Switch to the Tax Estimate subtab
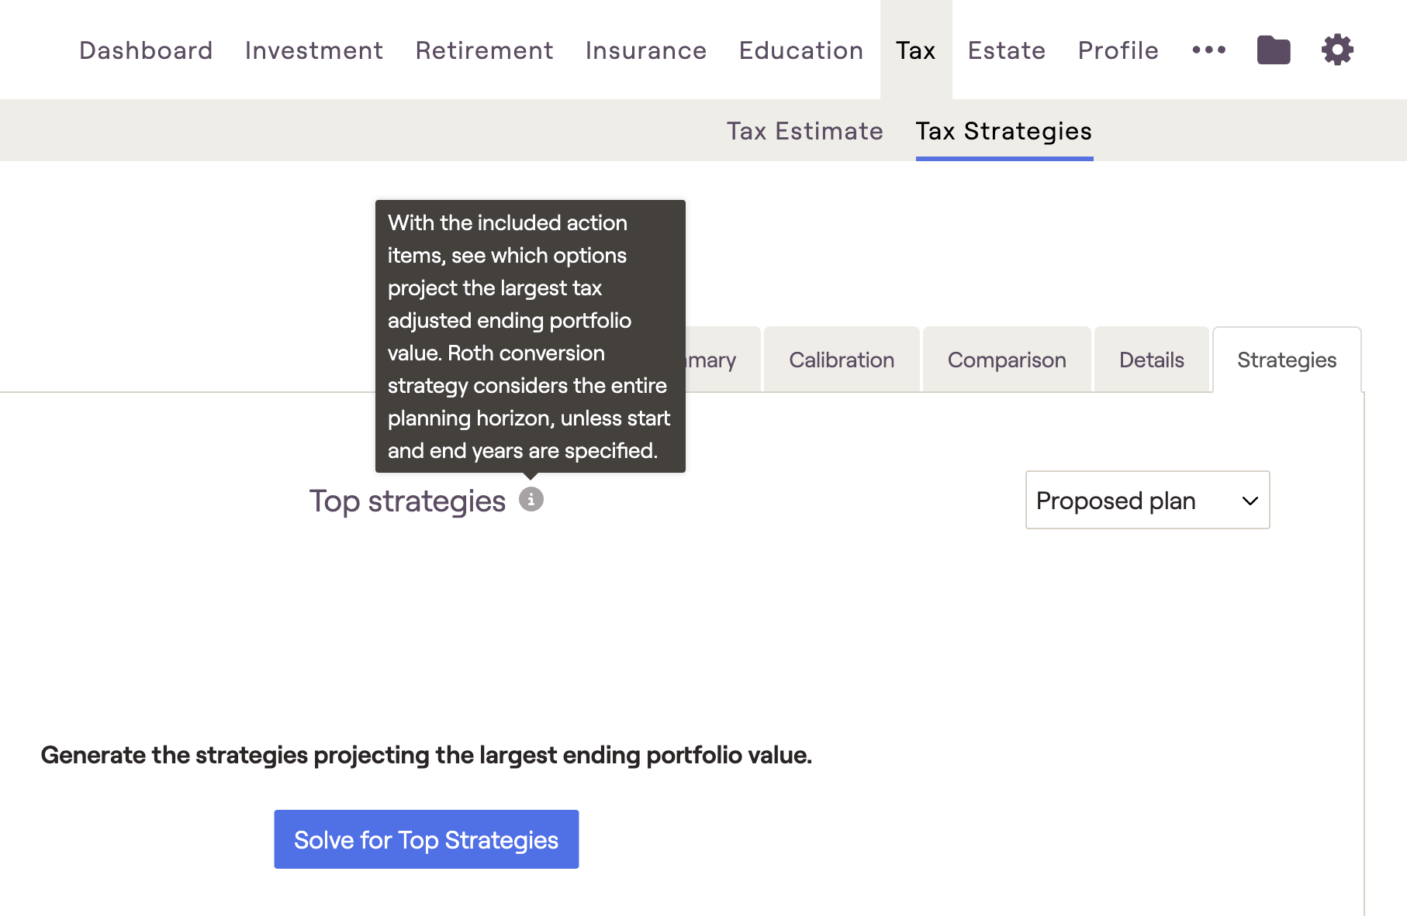 pos(804,131)
